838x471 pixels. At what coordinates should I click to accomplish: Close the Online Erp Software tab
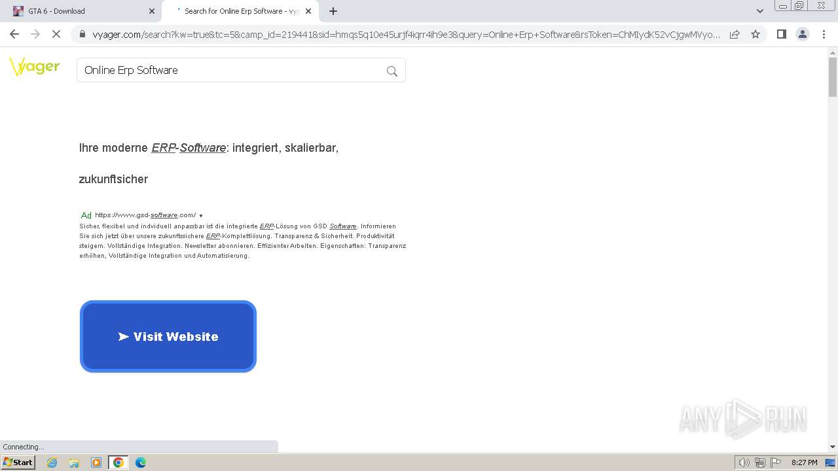click(308, 11)
